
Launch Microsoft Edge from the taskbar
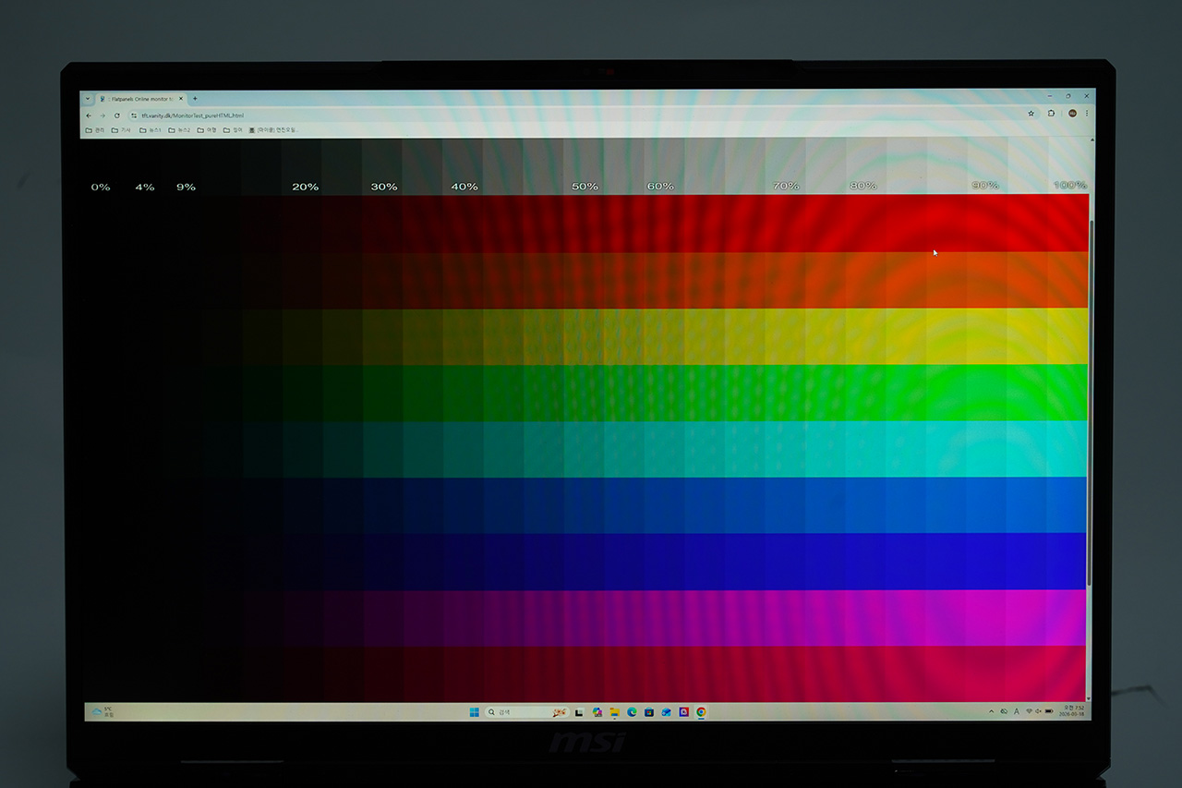click(632, 712)
